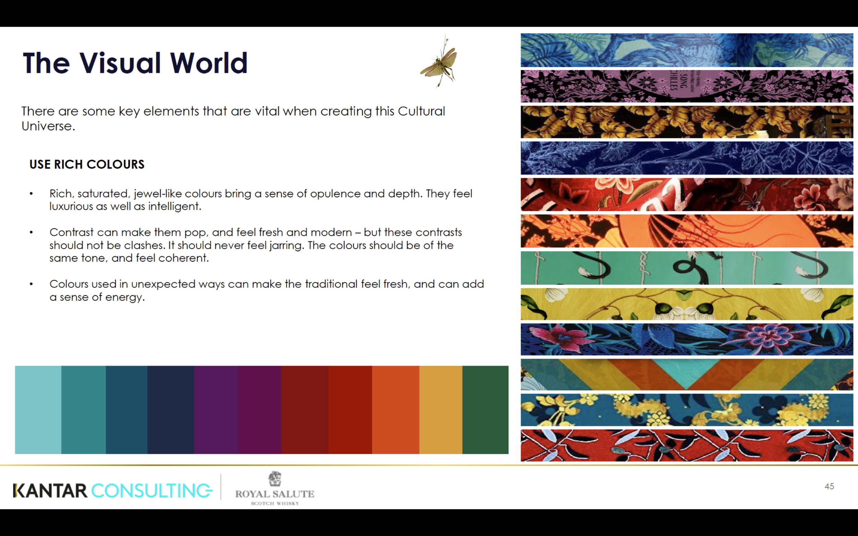Click the page number 45

pos(829,486)
